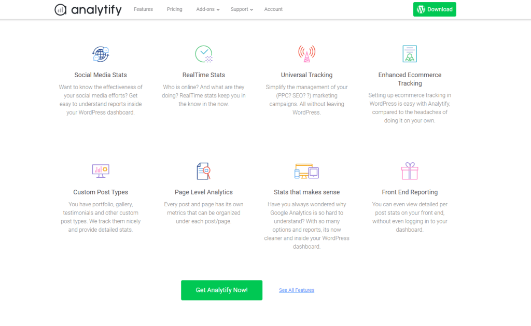Viewport: 531px width, 326px height.
Task: Click the Stats that makes sense devices icon
Action: tap(307, 171)
